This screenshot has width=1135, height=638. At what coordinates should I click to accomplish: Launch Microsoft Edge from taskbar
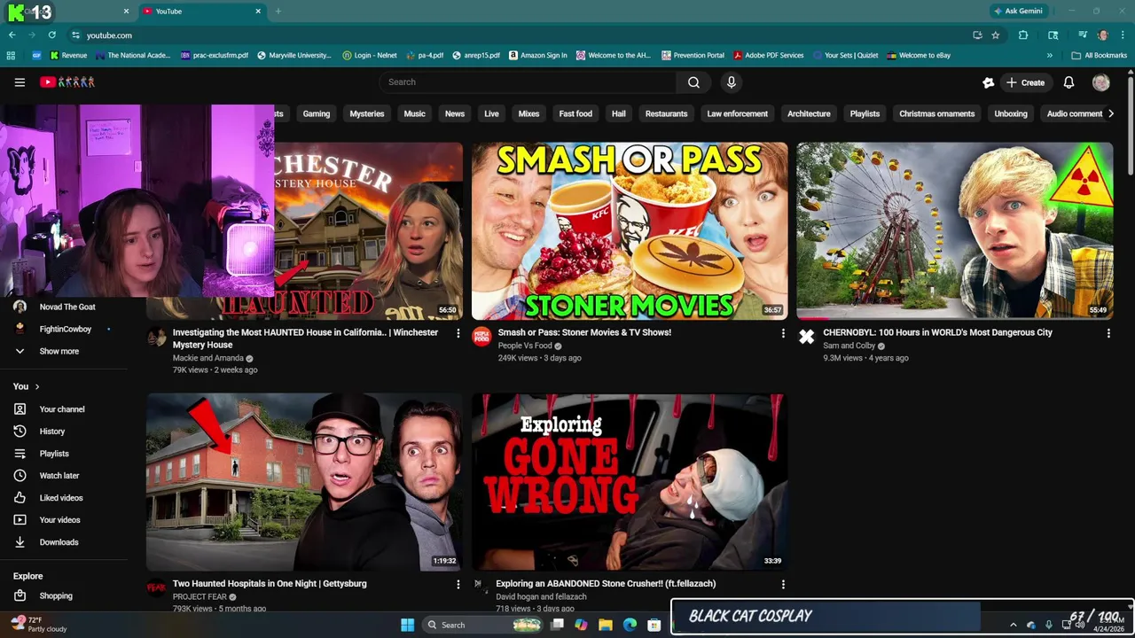click(x=630, y=625)
